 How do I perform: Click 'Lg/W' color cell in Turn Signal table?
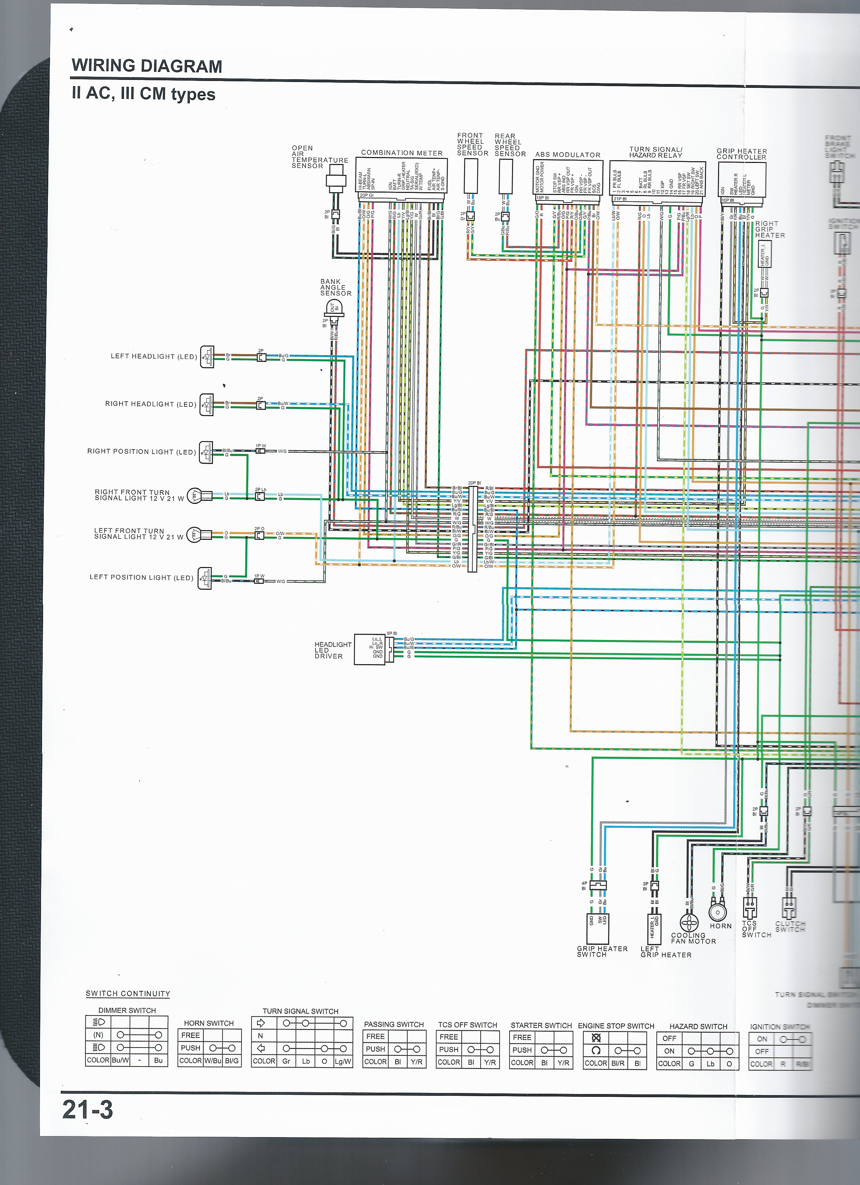click(x=343, y=1061)
